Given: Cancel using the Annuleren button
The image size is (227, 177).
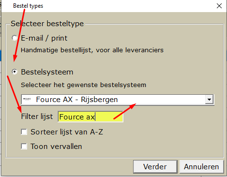Looking at the screenshot, I should (201, 167).
